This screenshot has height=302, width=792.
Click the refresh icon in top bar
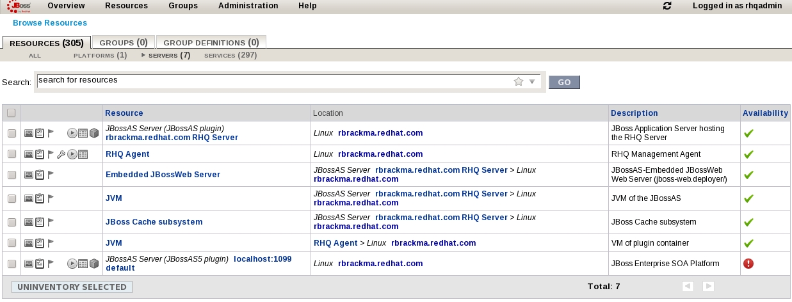click(667, 6)
